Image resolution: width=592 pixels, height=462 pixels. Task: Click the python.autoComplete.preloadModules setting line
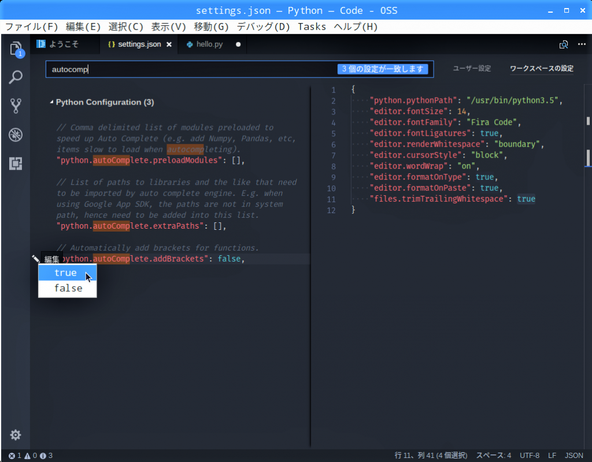click(151, 161)
